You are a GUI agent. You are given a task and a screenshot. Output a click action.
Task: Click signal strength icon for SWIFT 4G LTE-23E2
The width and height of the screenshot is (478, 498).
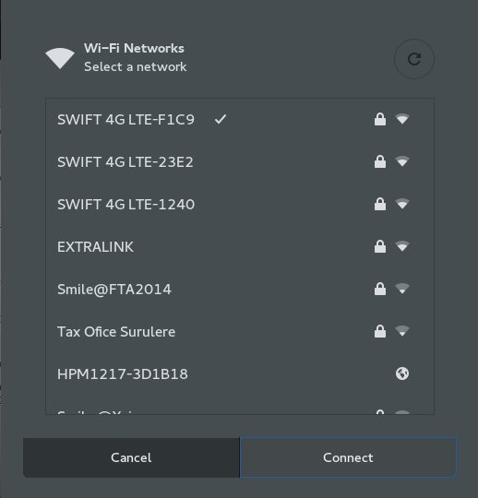[402, 161]
